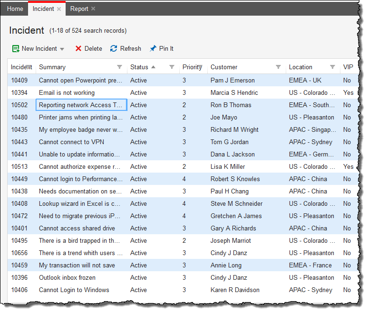The width and height of the screenshot is (368, 312).
Task: Open the Status column filter
Action: (x=172, y=67)
